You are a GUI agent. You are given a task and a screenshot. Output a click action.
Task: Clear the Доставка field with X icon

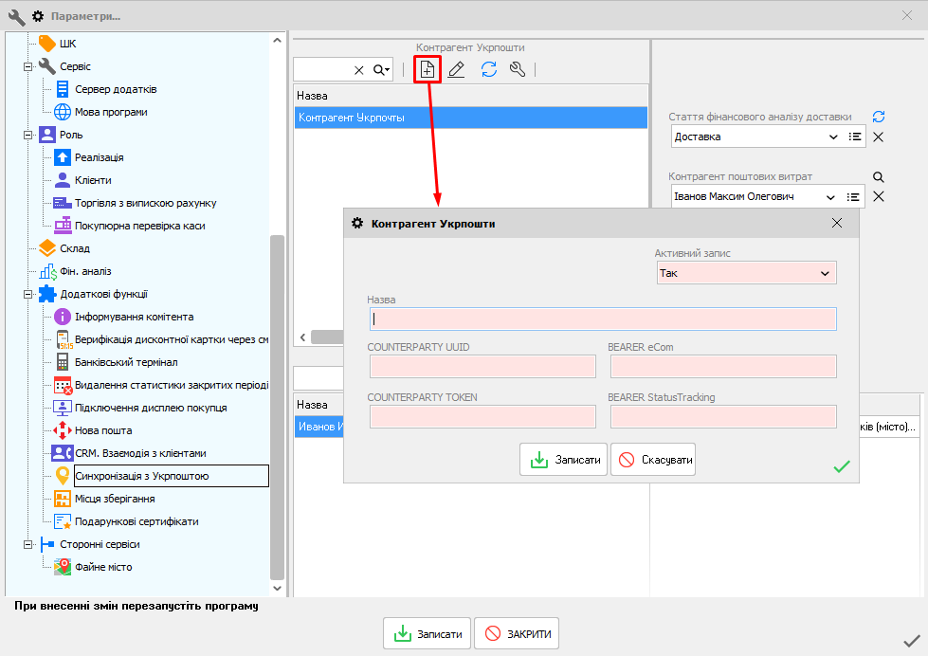point(879,137)
